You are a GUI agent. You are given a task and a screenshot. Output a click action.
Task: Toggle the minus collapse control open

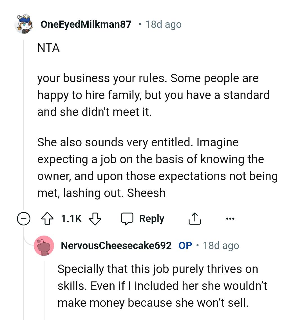(24, 218)
